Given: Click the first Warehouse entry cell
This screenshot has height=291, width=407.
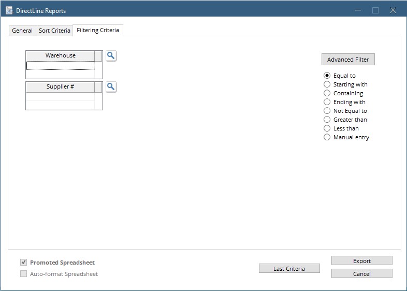Looking at the screenshot, I should click(61, 66).
